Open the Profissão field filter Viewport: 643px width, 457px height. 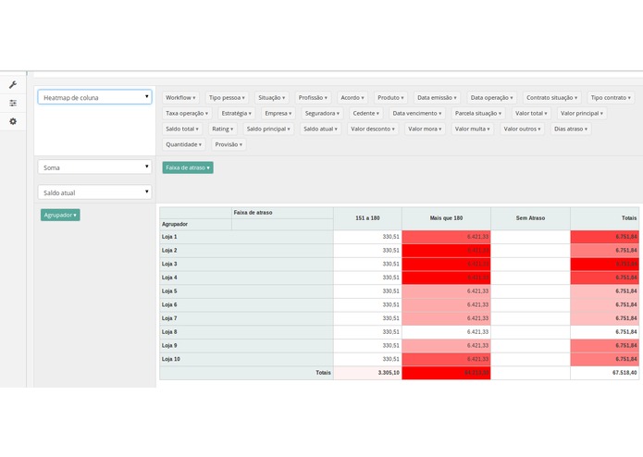coord(313,97)
